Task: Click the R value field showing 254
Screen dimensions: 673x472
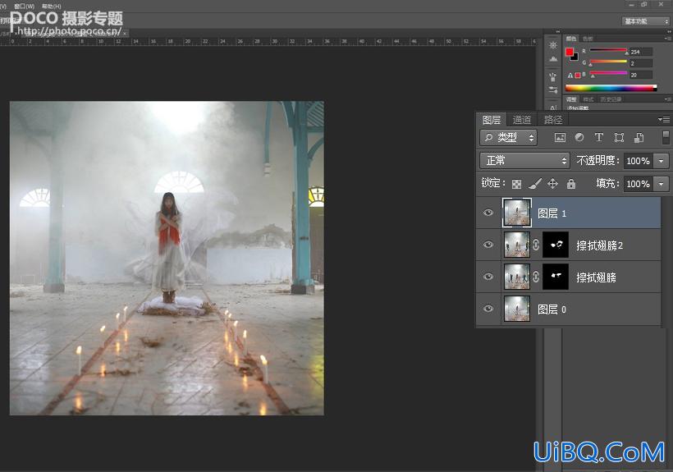Action: click(641, 52)
